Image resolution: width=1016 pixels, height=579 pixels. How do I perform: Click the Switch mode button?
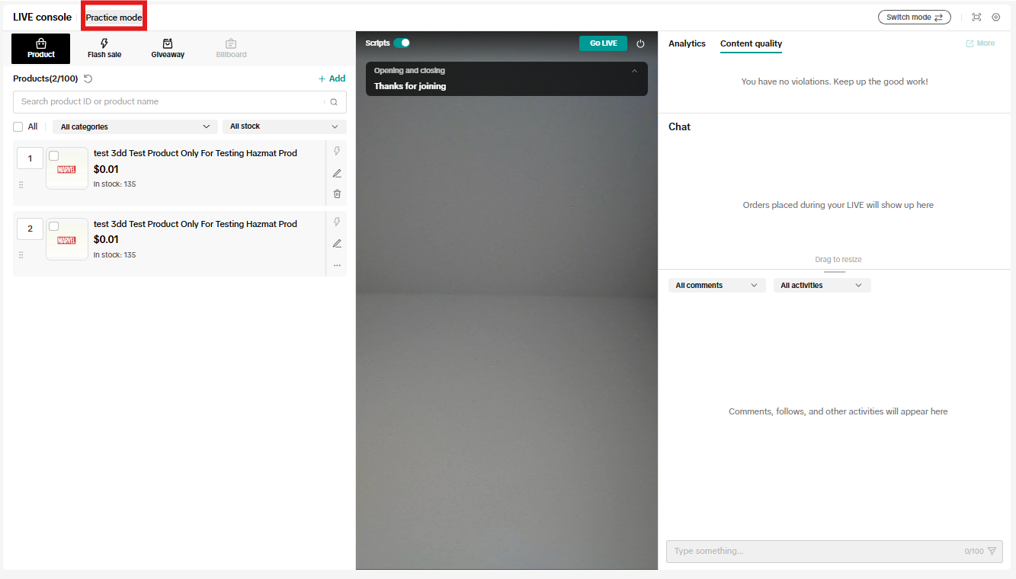(914, 17)
